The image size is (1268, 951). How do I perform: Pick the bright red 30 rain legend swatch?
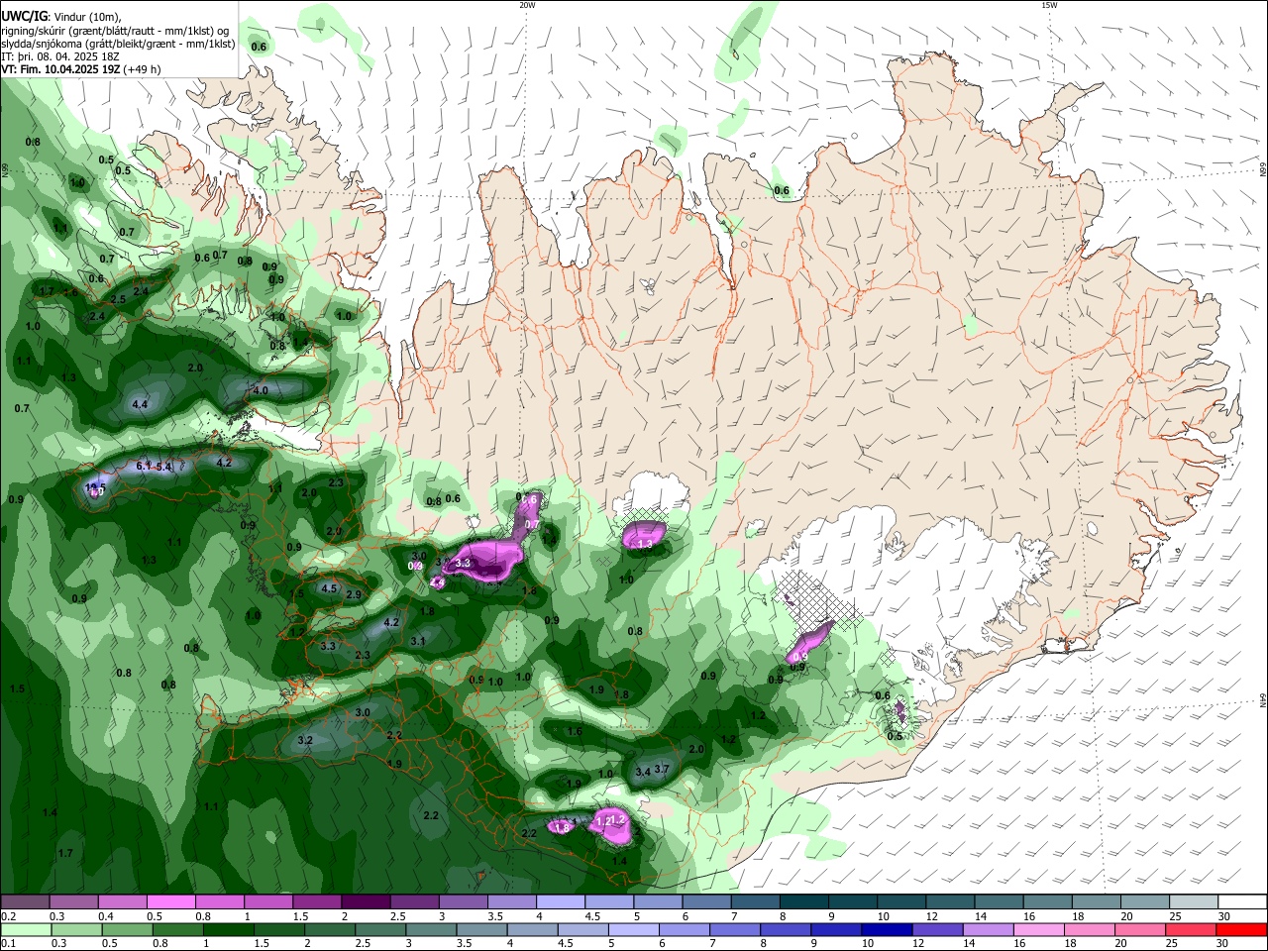pyautogui.click(x=1241, y=929)
